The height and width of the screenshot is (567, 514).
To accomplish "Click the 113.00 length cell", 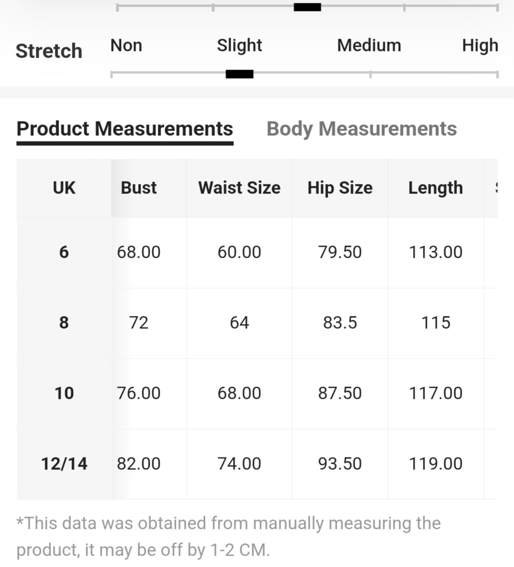I will [x=435, y=252].
